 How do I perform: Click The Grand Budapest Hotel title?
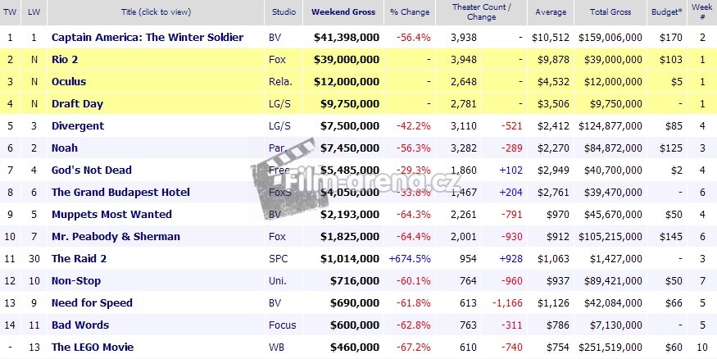point(120,193)
